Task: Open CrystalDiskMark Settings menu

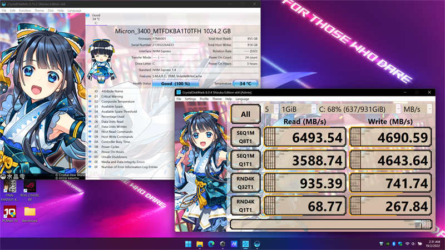Action: tap(190, 99)
